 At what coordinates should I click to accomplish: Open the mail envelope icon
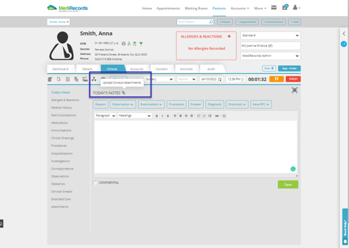click(x=274, y=7)
